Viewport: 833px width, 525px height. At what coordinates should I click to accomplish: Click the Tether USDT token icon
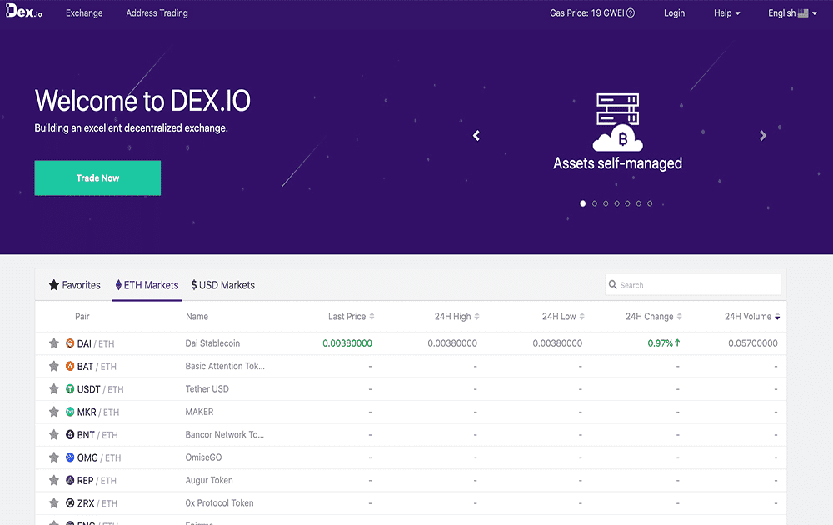click(x=70, y=388)
